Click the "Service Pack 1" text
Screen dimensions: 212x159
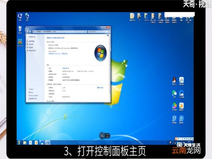pos(52,51)
